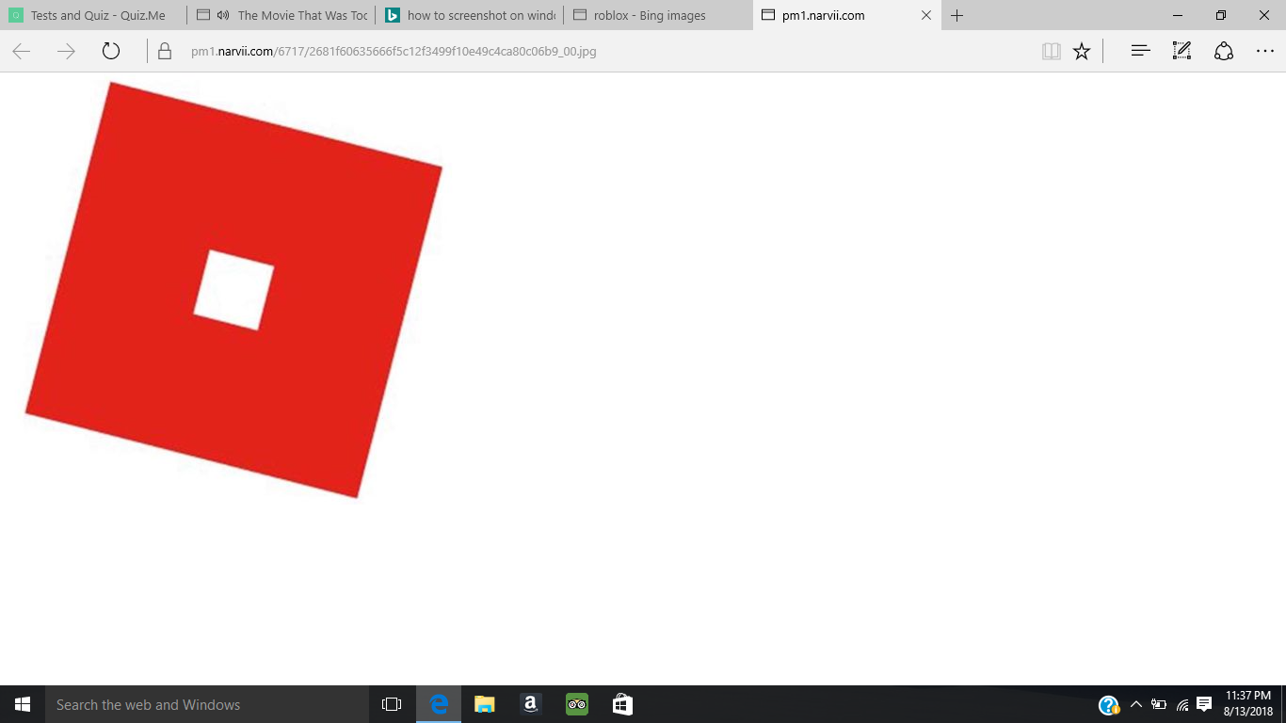Close the pm1.narvii.com tab
Image resolution: width=1286 pixels, height=723 pixels.
pyautogui.click(x=926, y=15)
